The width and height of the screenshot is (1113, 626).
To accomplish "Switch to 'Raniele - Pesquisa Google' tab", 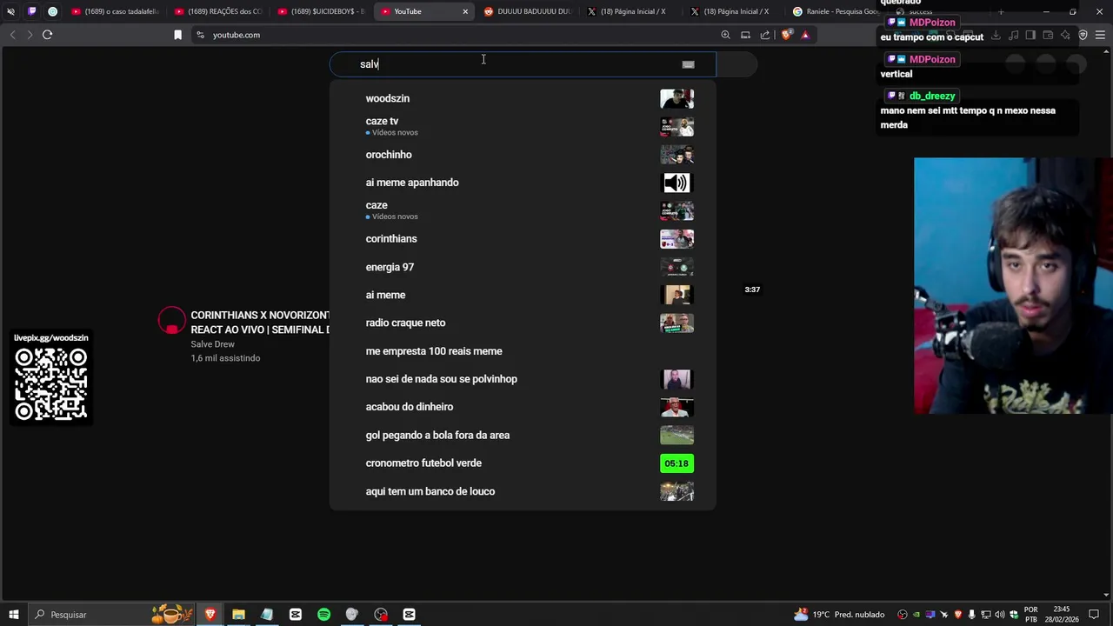I will [x=836, y=11].
